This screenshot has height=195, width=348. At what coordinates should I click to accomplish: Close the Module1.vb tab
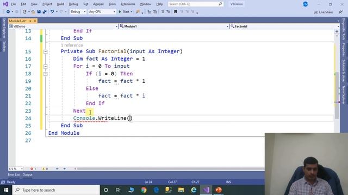[35, 21]
